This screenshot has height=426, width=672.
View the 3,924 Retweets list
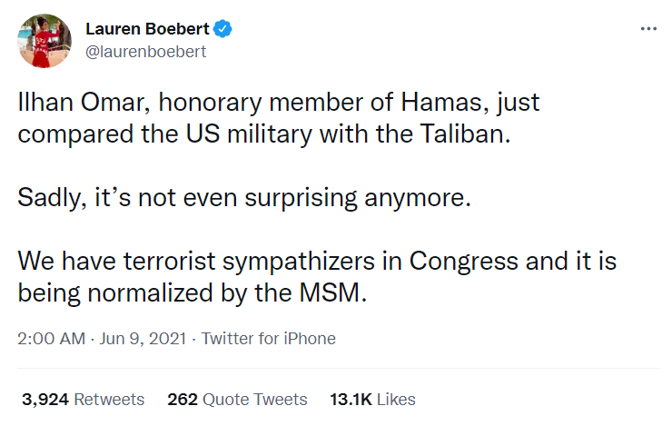(82, 399)
